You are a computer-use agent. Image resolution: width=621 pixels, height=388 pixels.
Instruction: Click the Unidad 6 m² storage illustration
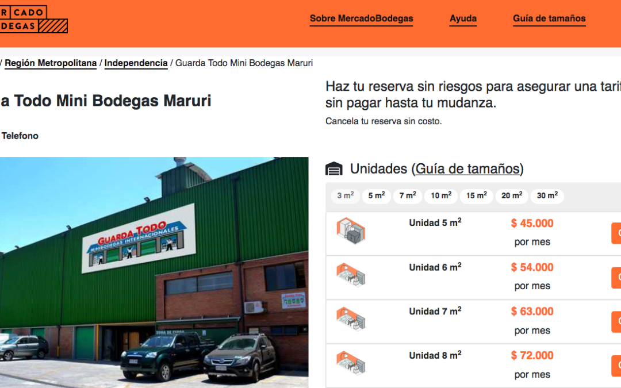point(351,275)
